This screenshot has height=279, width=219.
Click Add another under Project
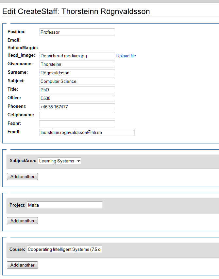click(22, 221)
